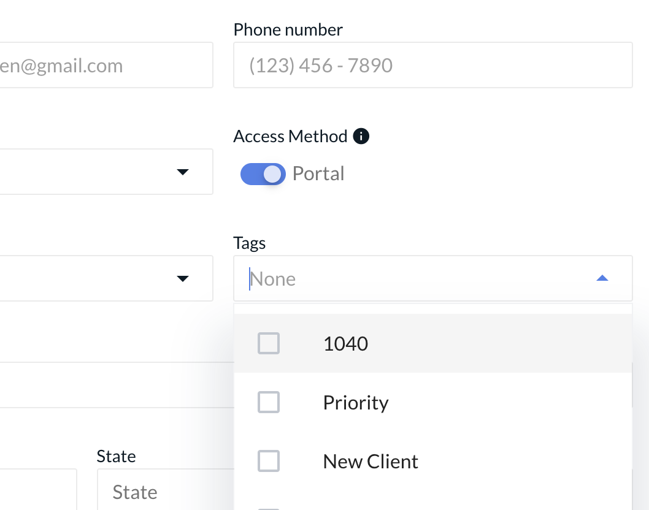Open the dropdown left of Tags field

pos(182,278)
